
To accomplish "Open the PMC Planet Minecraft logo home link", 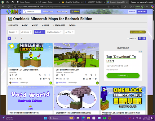I will pyautogui.click(x=14, y=11).
